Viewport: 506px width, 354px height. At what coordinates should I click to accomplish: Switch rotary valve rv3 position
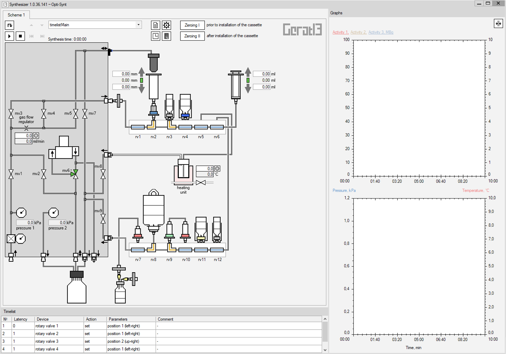click(171, 125)
